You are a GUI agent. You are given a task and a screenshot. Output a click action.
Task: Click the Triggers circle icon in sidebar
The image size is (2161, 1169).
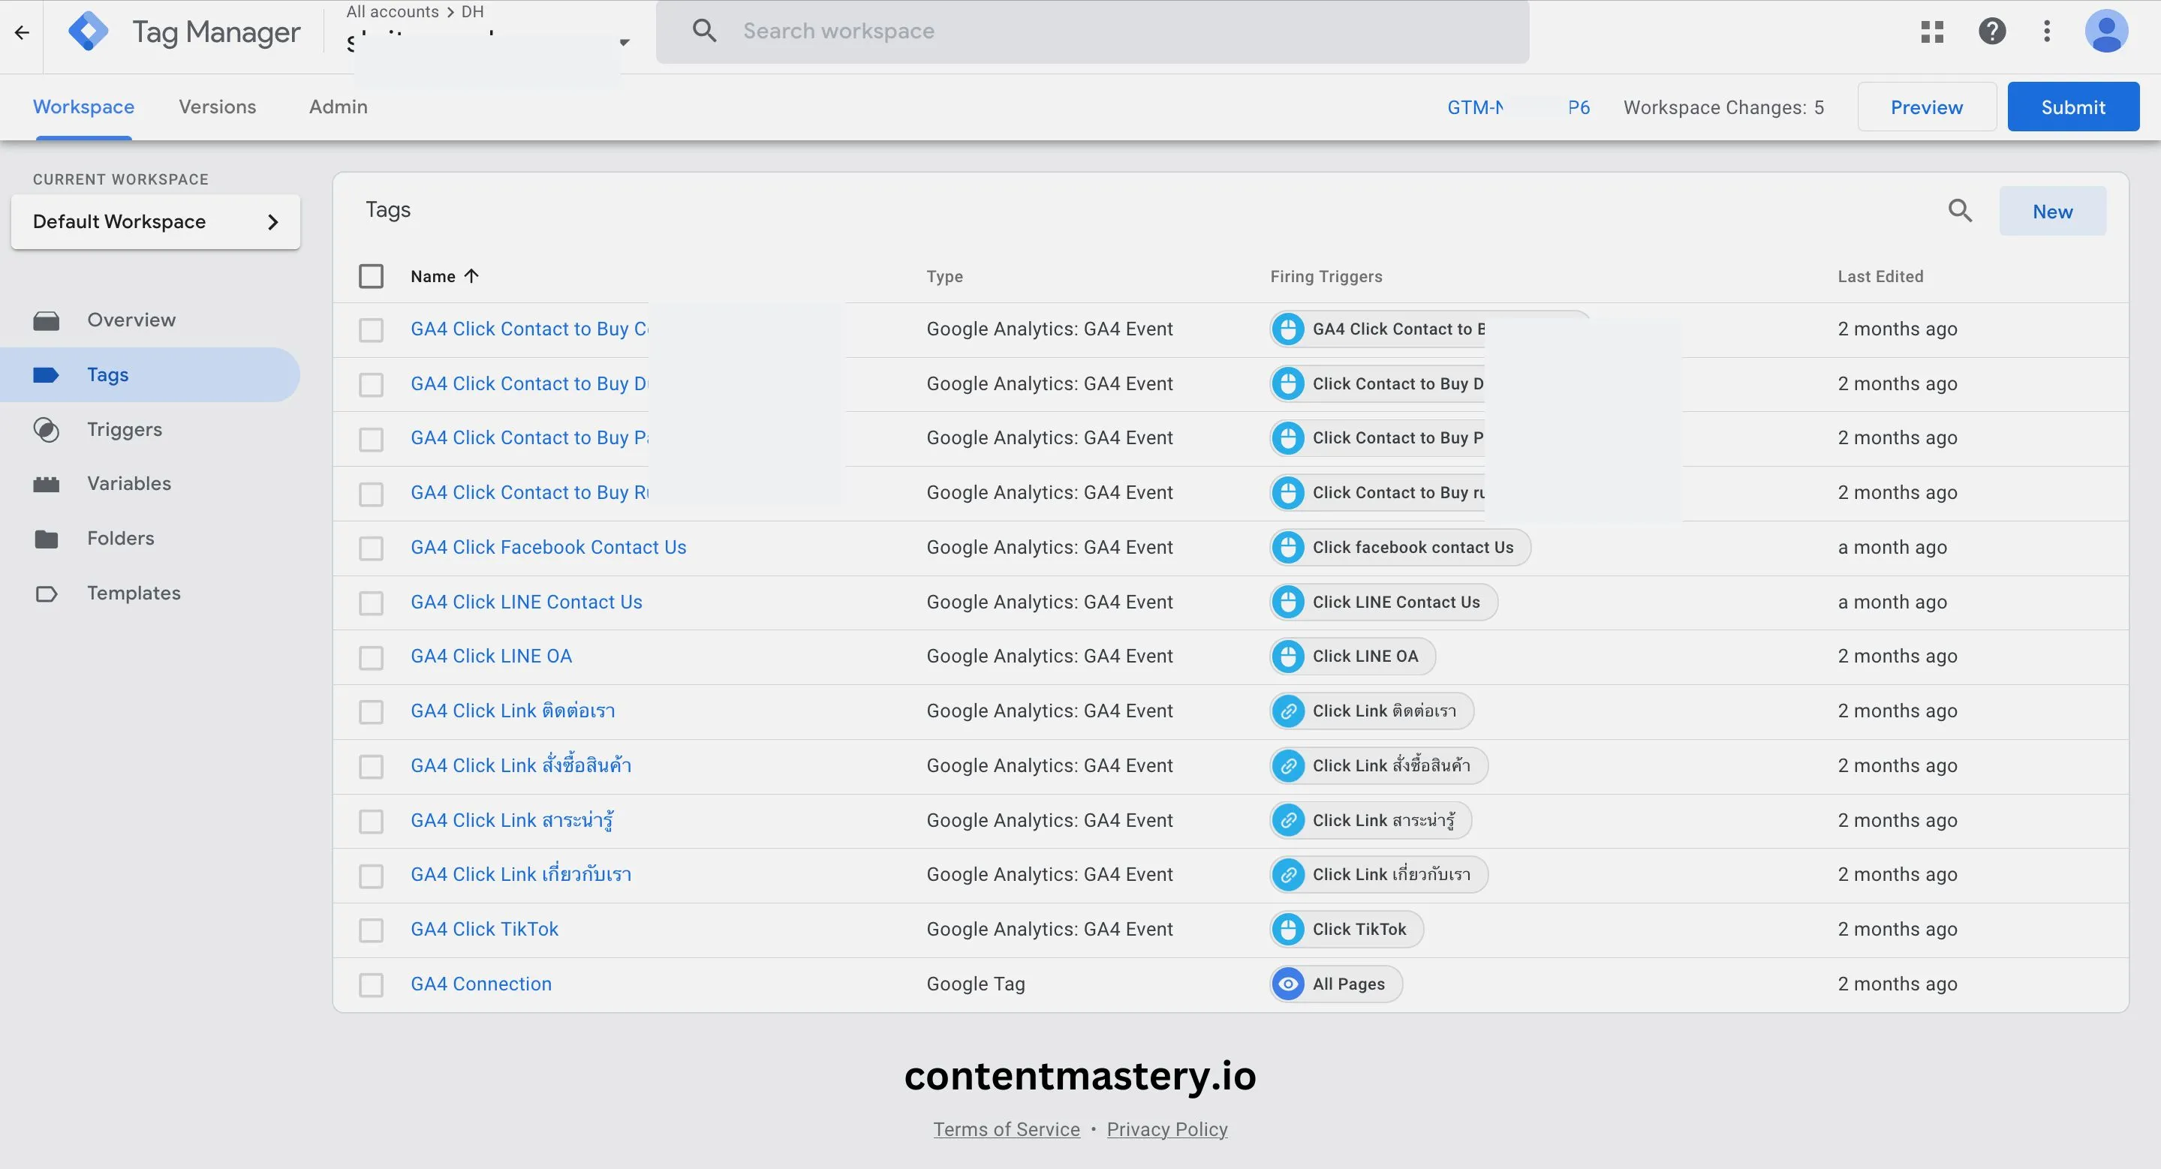(x=46, y=429)
